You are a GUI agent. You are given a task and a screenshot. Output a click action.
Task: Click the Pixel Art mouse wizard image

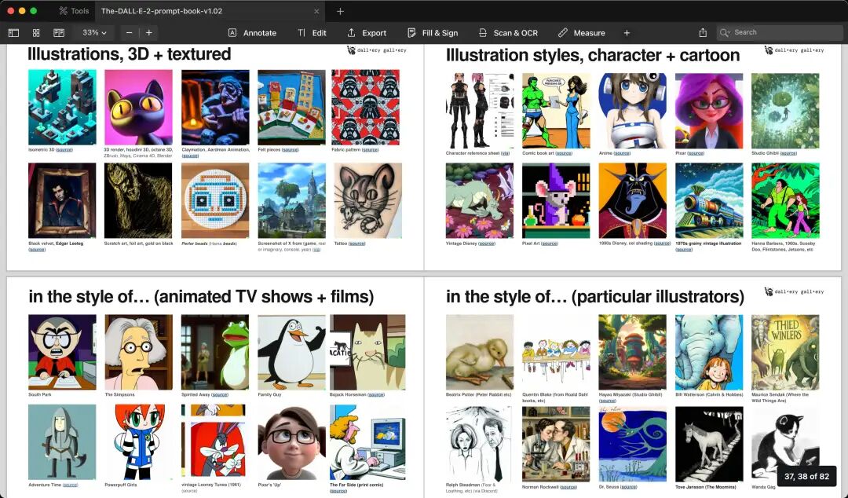point(556,201)
